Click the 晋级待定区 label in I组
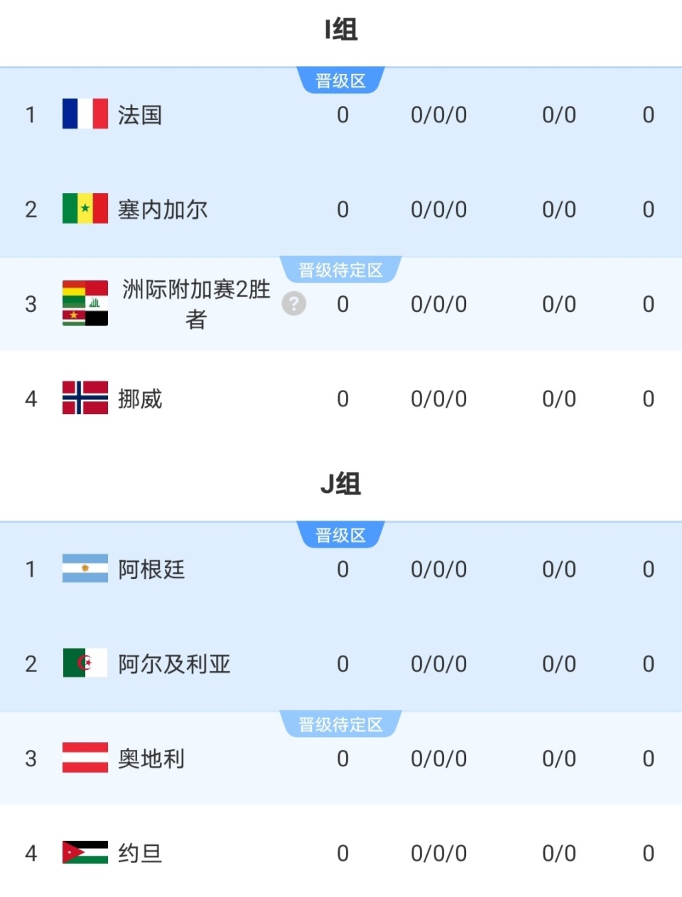The height and width of the screenshot is (897, 682). pyautogui.click(x=341, y=270)
